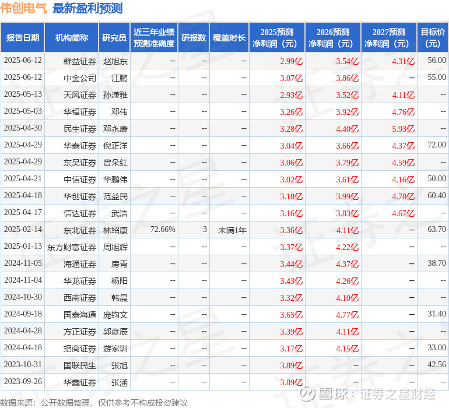Click the 2025-05-03 report date
Screen dimensions: 449x408
[23, 111]
